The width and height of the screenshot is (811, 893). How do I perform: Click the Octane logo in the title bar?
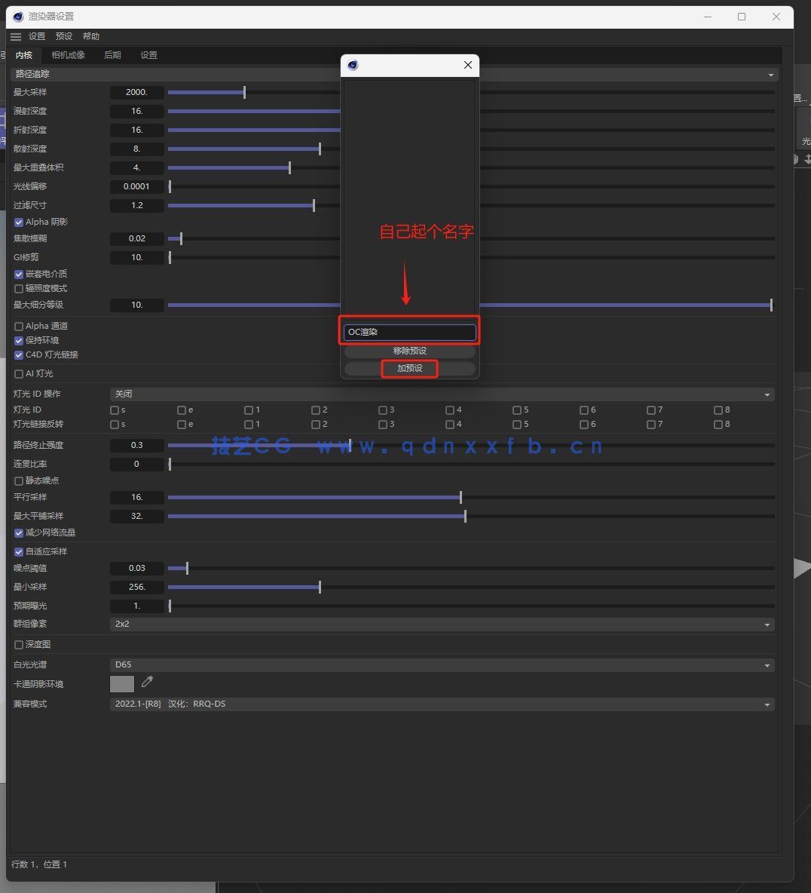[17, 16]
